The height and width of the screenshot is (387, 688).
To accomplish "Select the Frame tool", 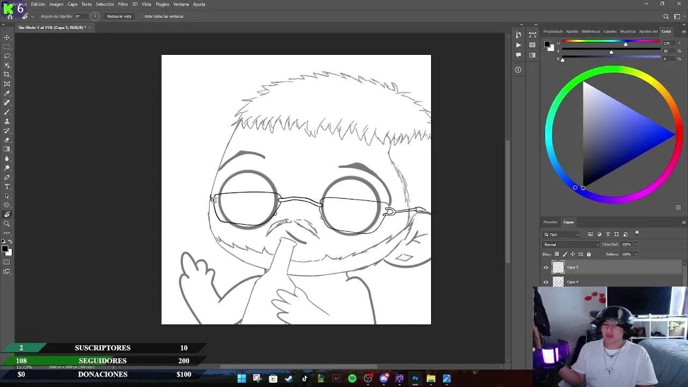I will [x=7, y=84].
